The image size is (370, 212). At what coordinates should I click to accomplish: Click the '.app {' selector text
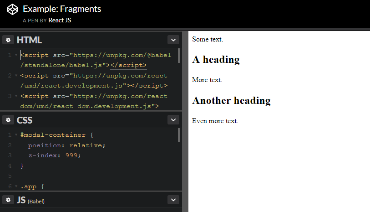[x=32, y=186]
